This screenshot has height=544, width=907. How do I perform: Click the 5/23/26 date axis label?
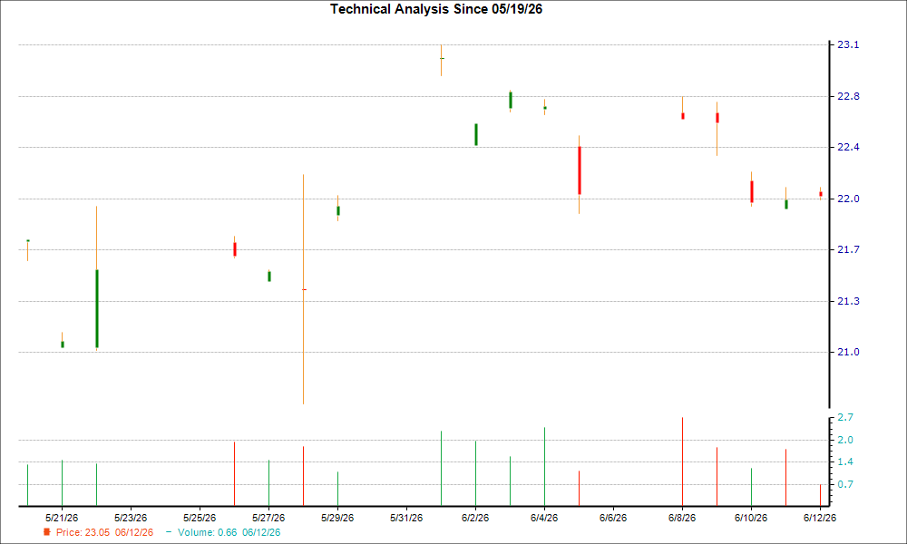coord(131,518)
